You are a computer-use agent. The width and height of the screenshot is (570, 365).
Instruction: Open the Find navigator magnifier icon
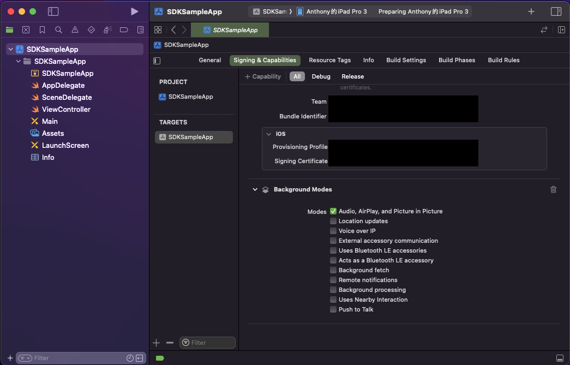[x=58, y=29]
